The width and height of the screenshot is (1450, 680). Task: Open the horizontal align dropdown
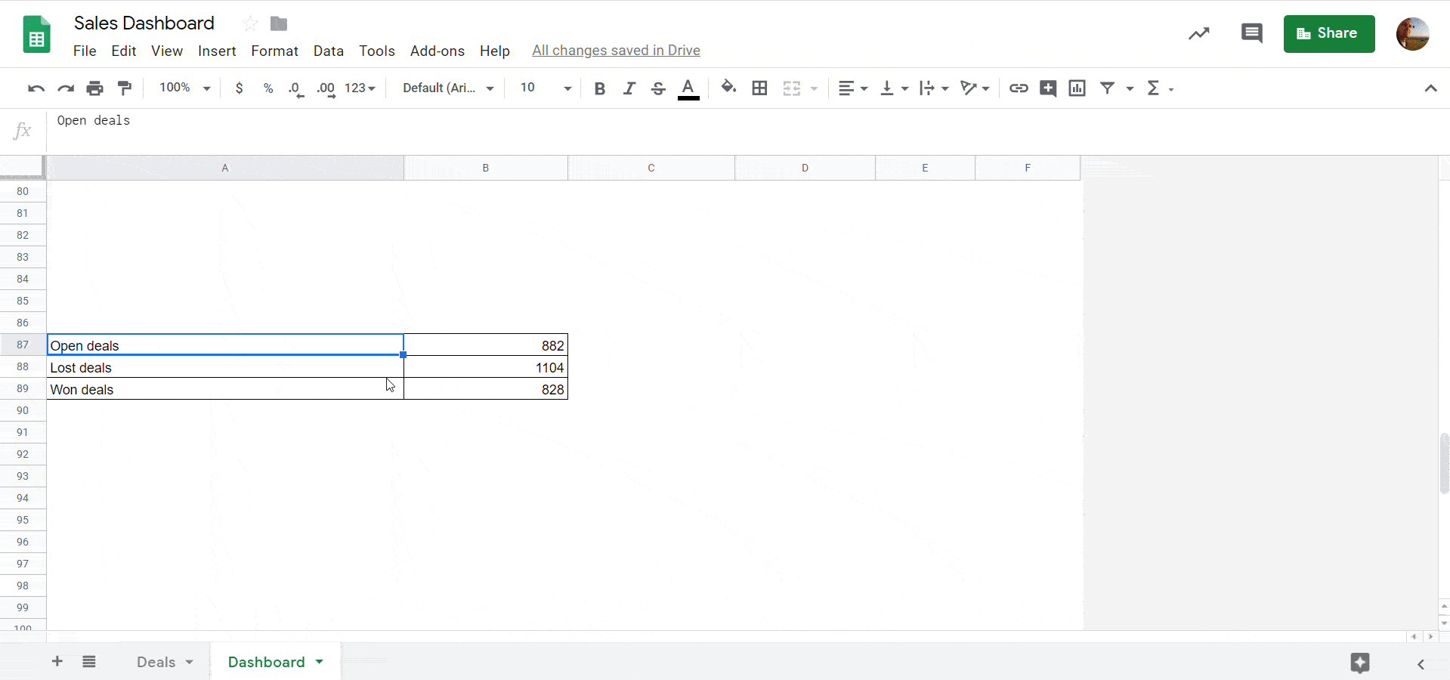click(x=853, y=88)
